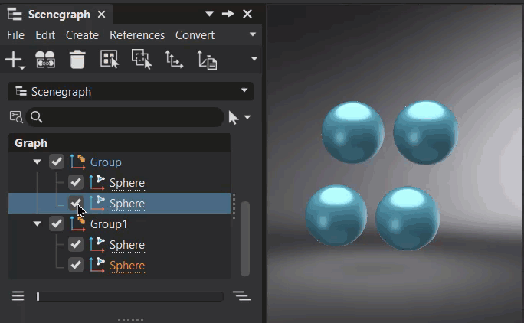This screenshot has height=323, width=524.
Task: Open the plus icon's small dropdown arrow
Action: coord(22,68)
